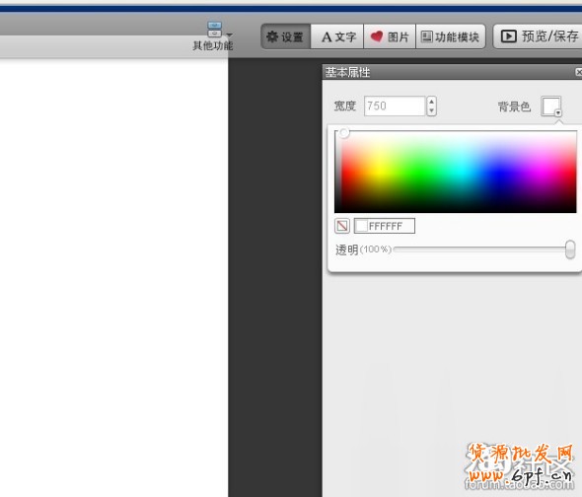Open the 图片 heart tab
This screenshot has width=582, height=497.
point(390,36)
